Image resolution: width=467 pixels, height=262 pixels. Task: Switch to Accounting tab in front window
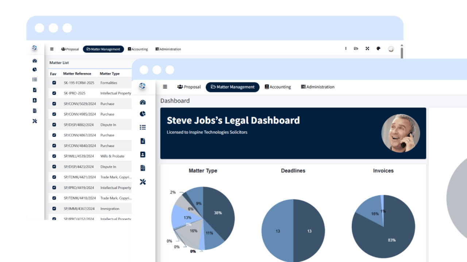click(278, 87)
